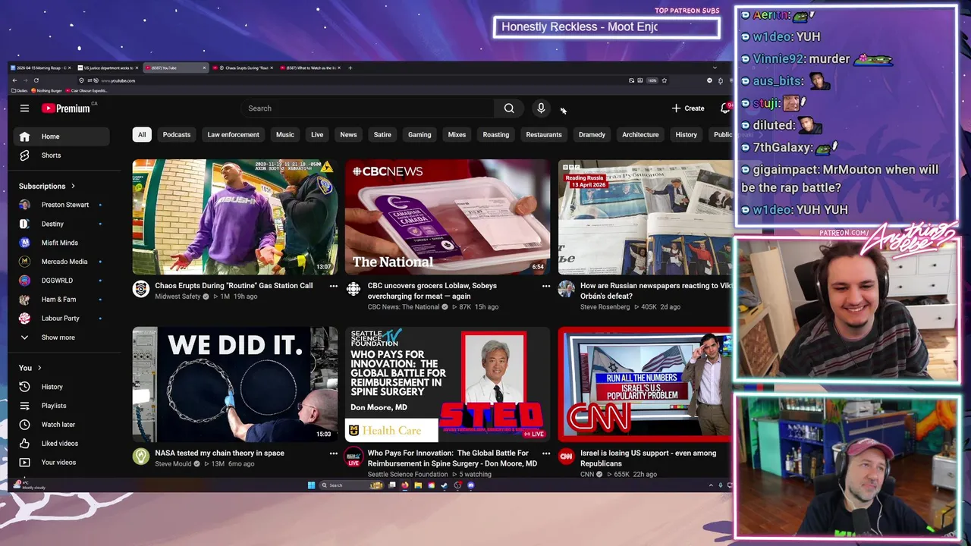Click CBC News channel avatar
Screen dimensions: 971x546
354,289
